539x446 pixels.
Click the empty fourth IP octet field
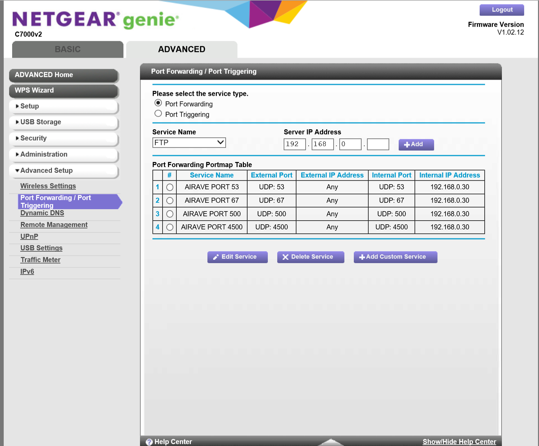[378, 144]
